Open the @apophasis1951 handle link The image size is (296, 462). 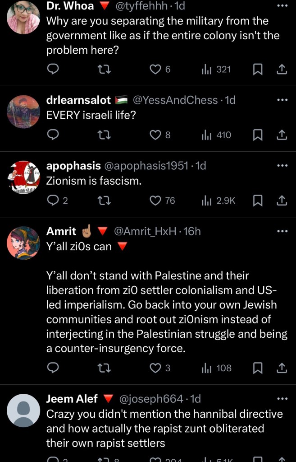pos(146,166)
